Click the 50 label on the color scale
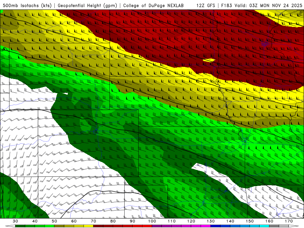Screen dimensions: 304x228 tap(54, 221)
